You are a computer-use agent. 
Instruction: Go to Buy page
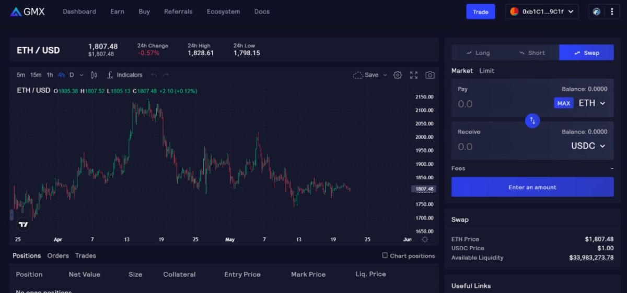point(144,11)
